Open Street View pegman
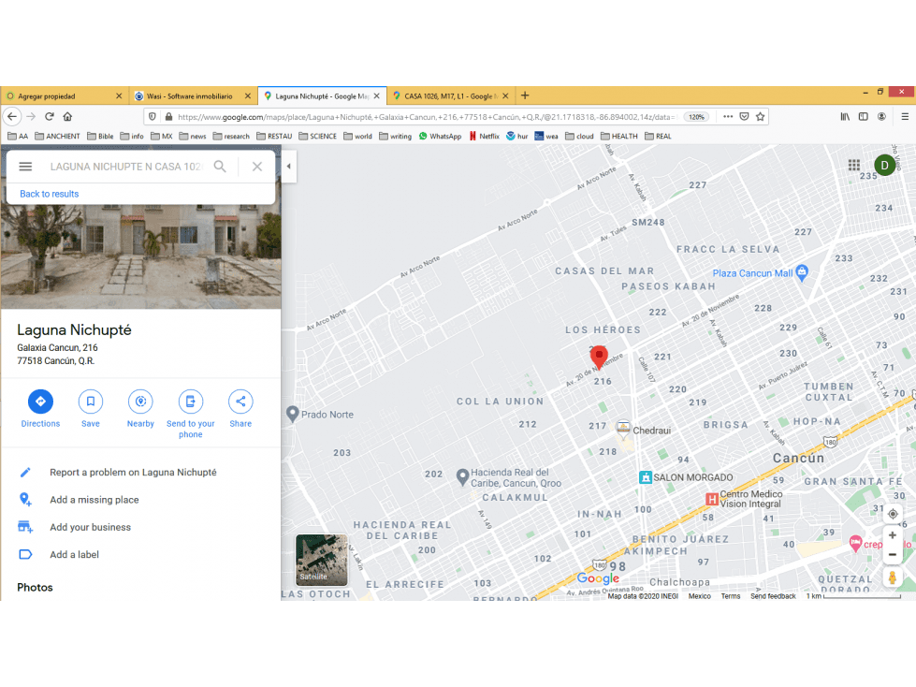This screenshot has height=687, width=916. pyautogui.click(x=892, y=577)
